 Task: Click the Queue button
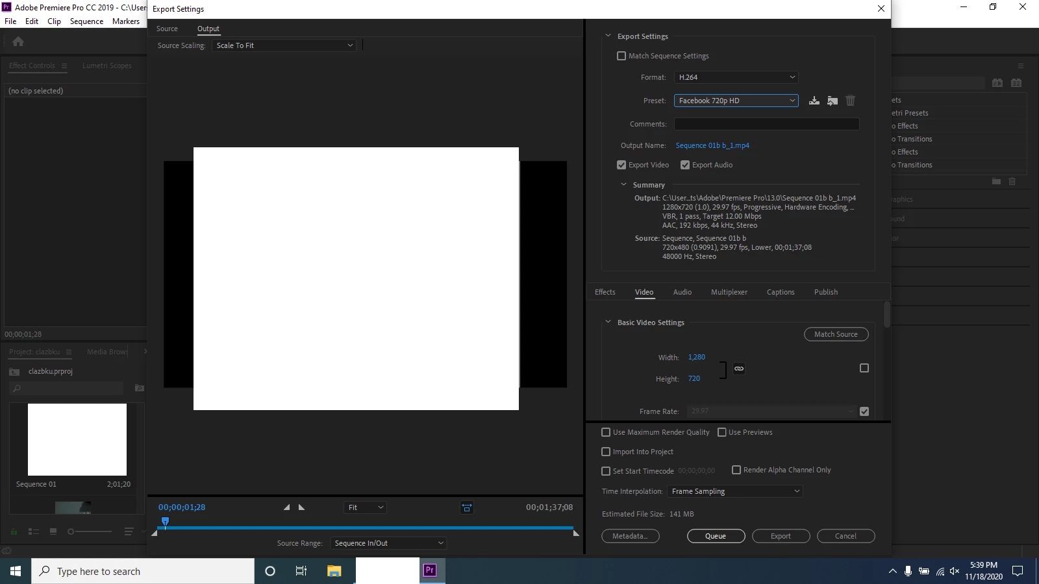pyautogui.click(x=716, y=536)
